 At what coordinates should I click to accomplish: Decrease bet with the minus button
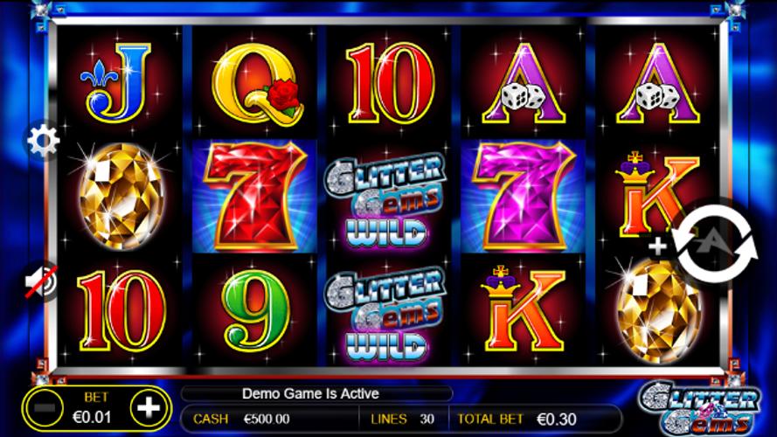tap(45, 409)
